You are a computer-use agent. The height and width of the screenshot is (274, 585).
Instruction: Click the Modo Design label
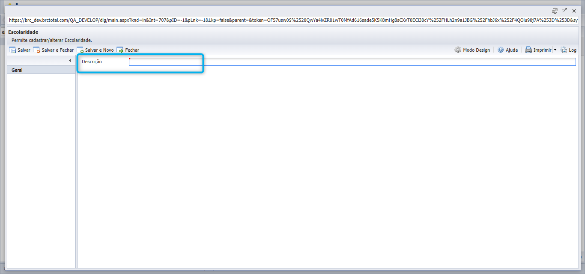pos(476,50)
